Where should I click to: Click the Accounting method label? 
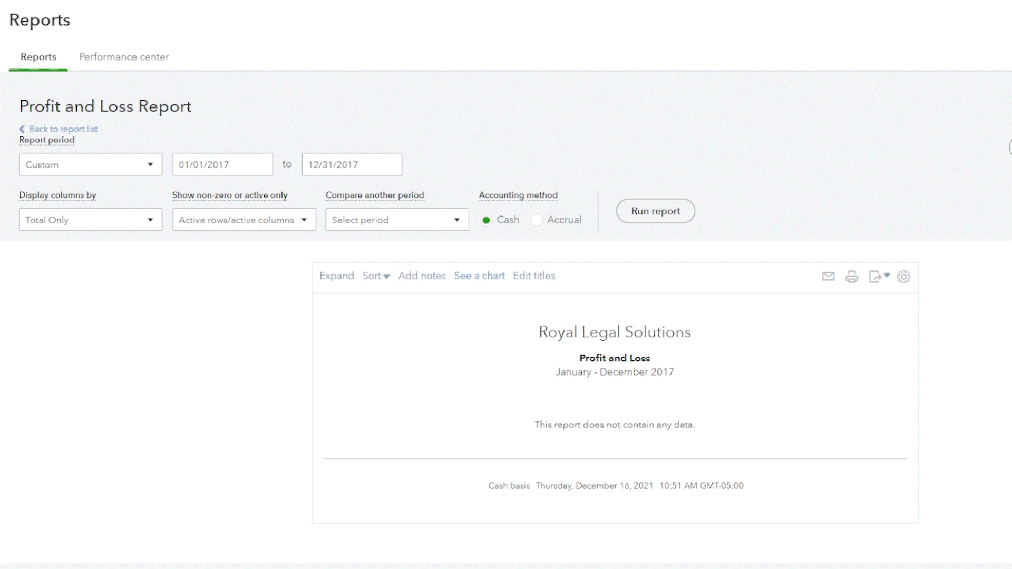point(518,195)
